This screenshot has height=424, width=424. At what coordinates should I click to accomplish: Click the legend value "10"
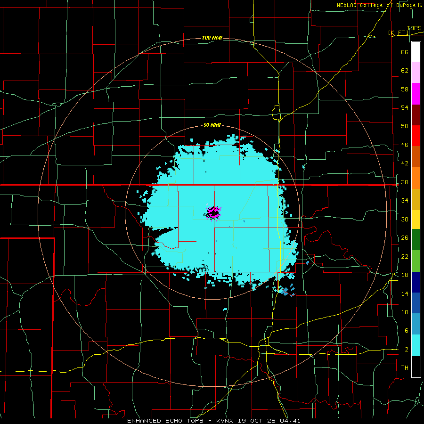click(x=405, y=312)
